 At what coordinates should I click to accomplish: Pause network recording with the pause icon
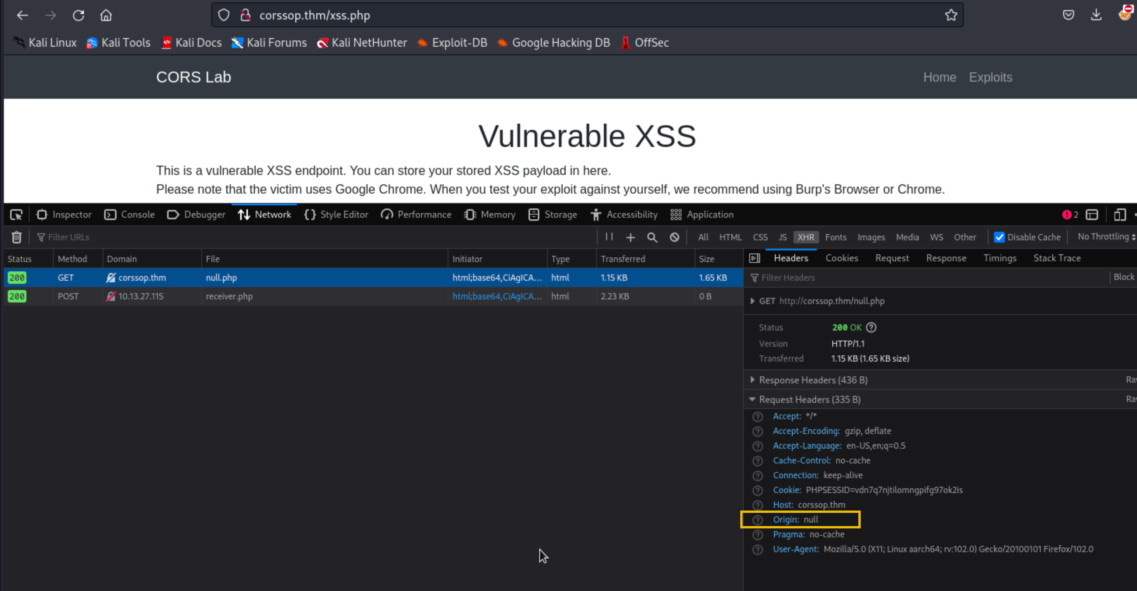(x=609, y=237)
